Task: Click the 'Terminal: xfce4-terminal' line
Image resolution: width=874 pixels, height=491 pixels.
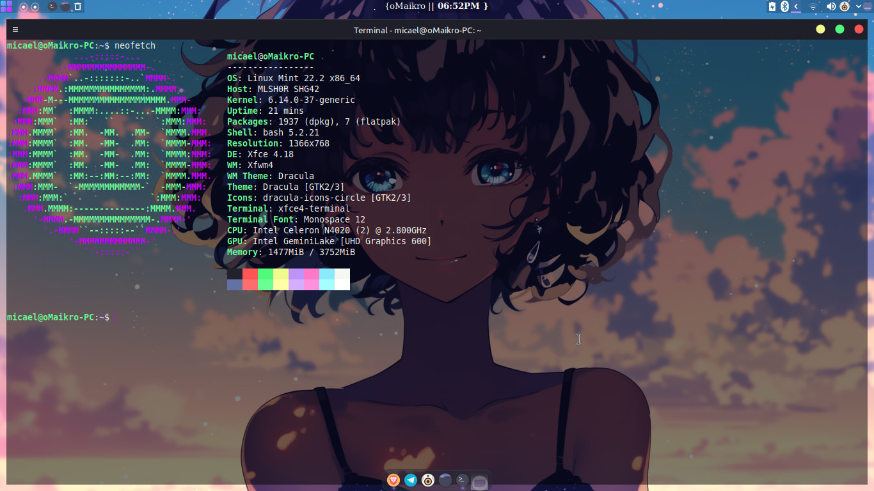Action: point(289,209)
